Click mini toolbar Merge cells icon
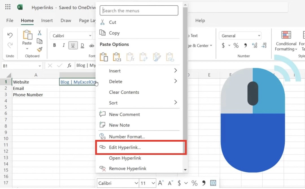 point(213,183)
